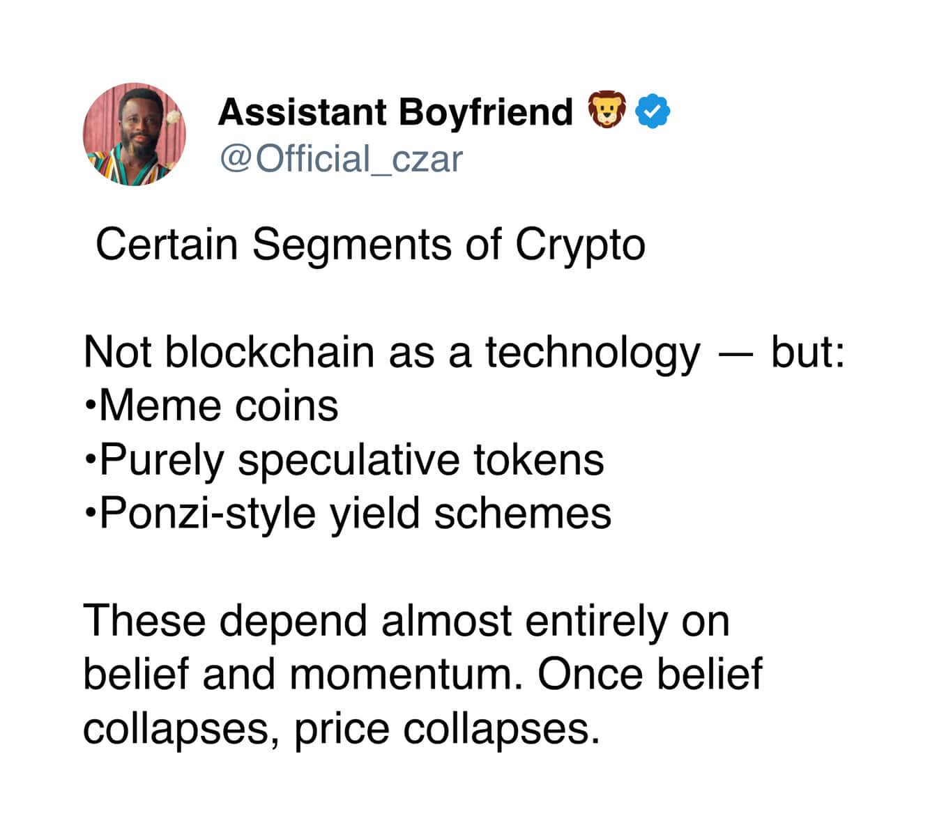
Task: Select the "Meme coins" bullet text
Action: [x=218, y=406]
